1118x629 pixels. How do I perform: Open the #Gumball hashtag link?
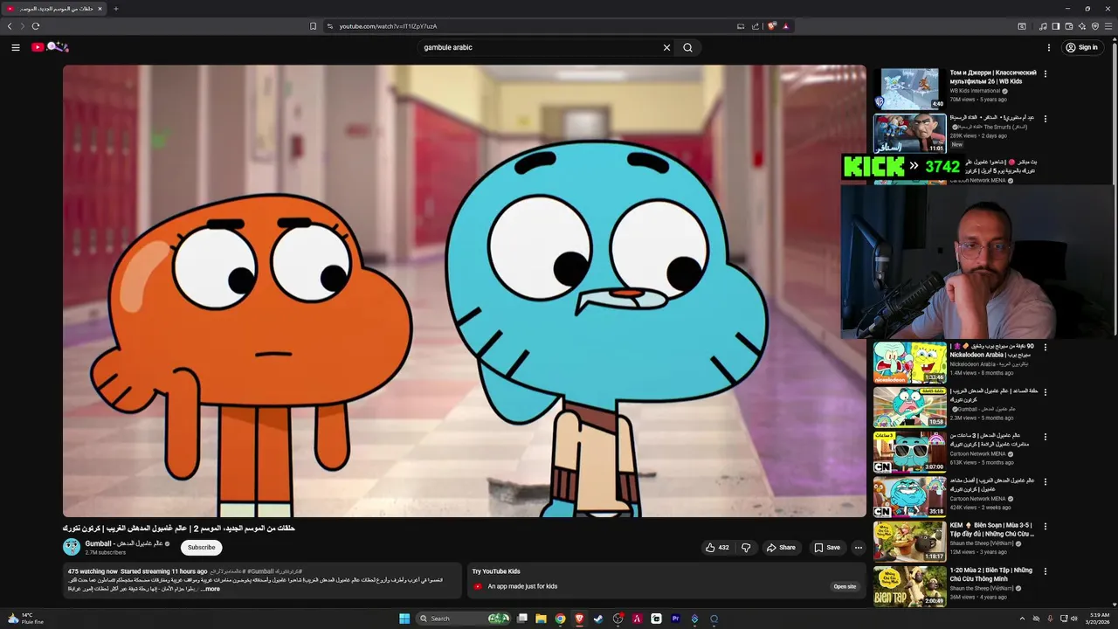pyautogui.click(x=260, y=571)
